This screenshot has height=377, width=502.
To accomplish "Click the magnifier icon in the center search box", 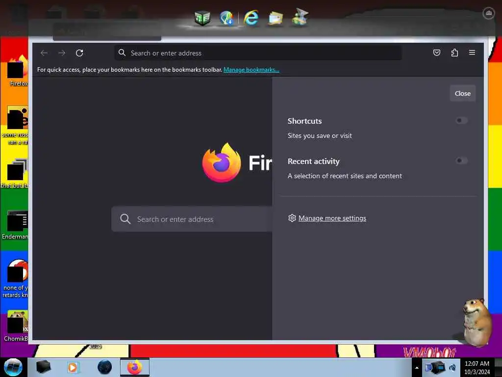I will [x=125, y=219].
